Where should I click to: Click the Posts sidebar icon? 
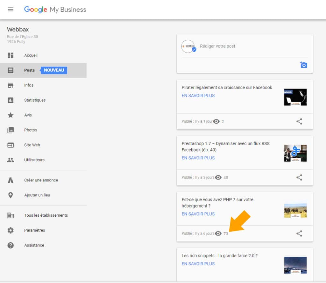[x=11, y=70]
